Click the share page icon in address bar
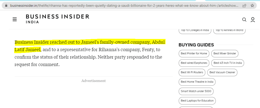This screenshot has height=108, width=260. [x=244, y=5]
